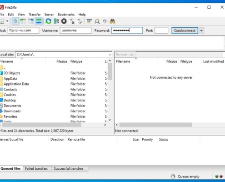Open the Server menu

pyautogui.click(x=49, y=15)
